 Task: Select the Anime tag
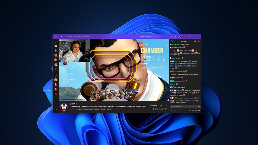[103, 109]
